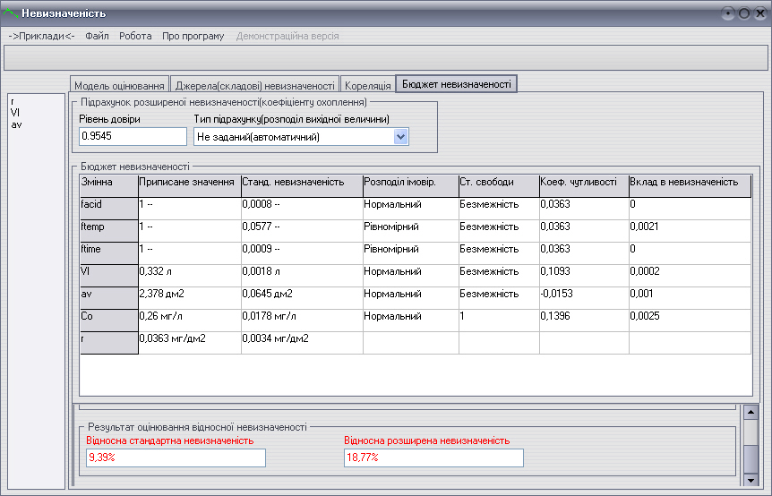772x496 pixels.
Task: Click the 0,1093 sensitivity coefficient cell
Action: point(584,276)
